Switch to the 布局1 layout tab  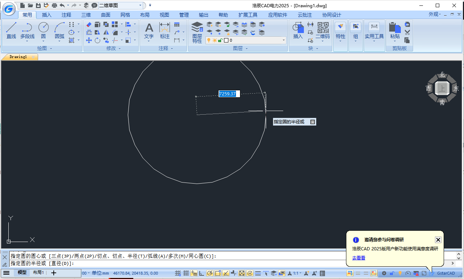(38, 273)
